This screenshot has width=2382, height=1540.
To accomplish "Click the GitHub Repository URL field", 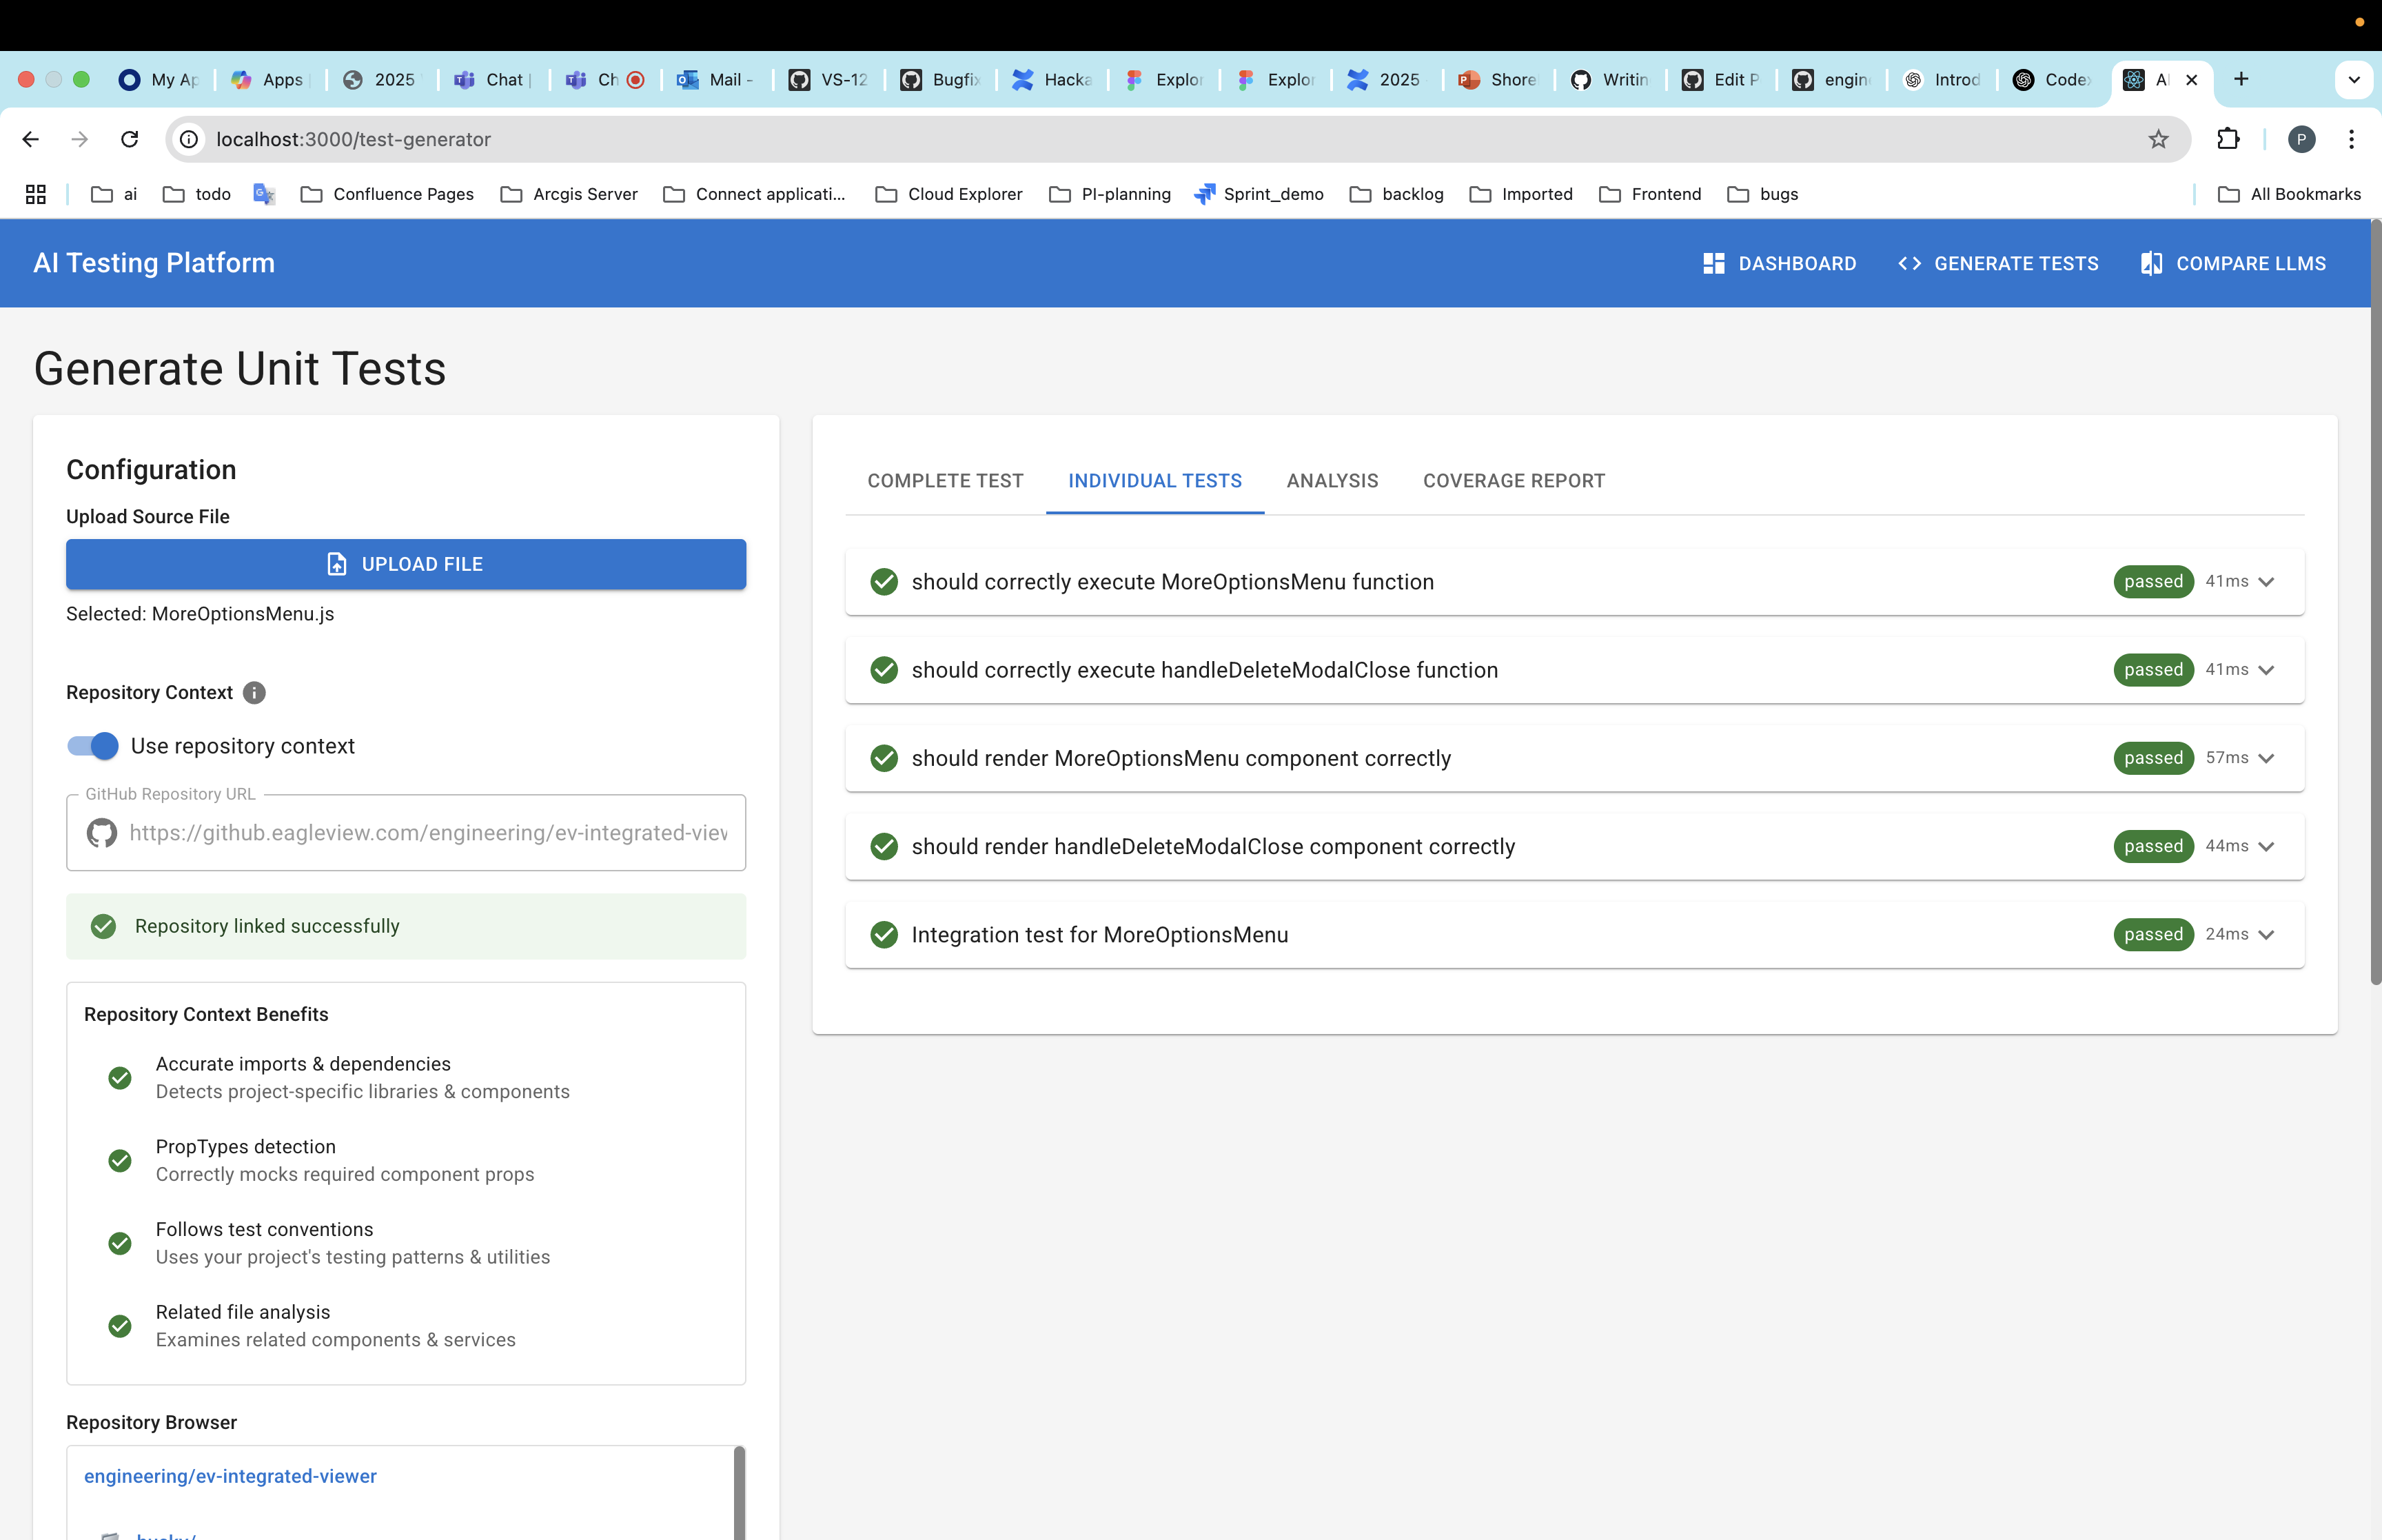I will tap(428, 833).
